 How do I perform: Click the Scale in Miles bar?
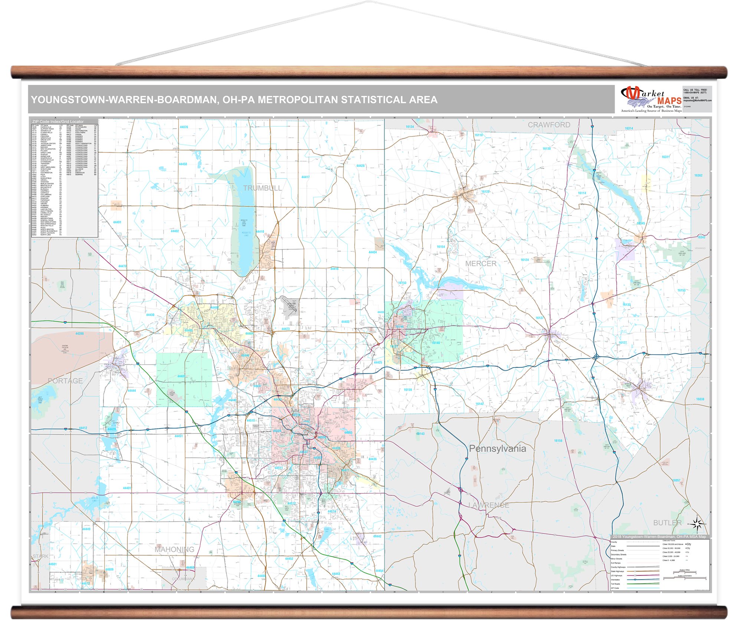pyautogui.click(x=684, y=572)
